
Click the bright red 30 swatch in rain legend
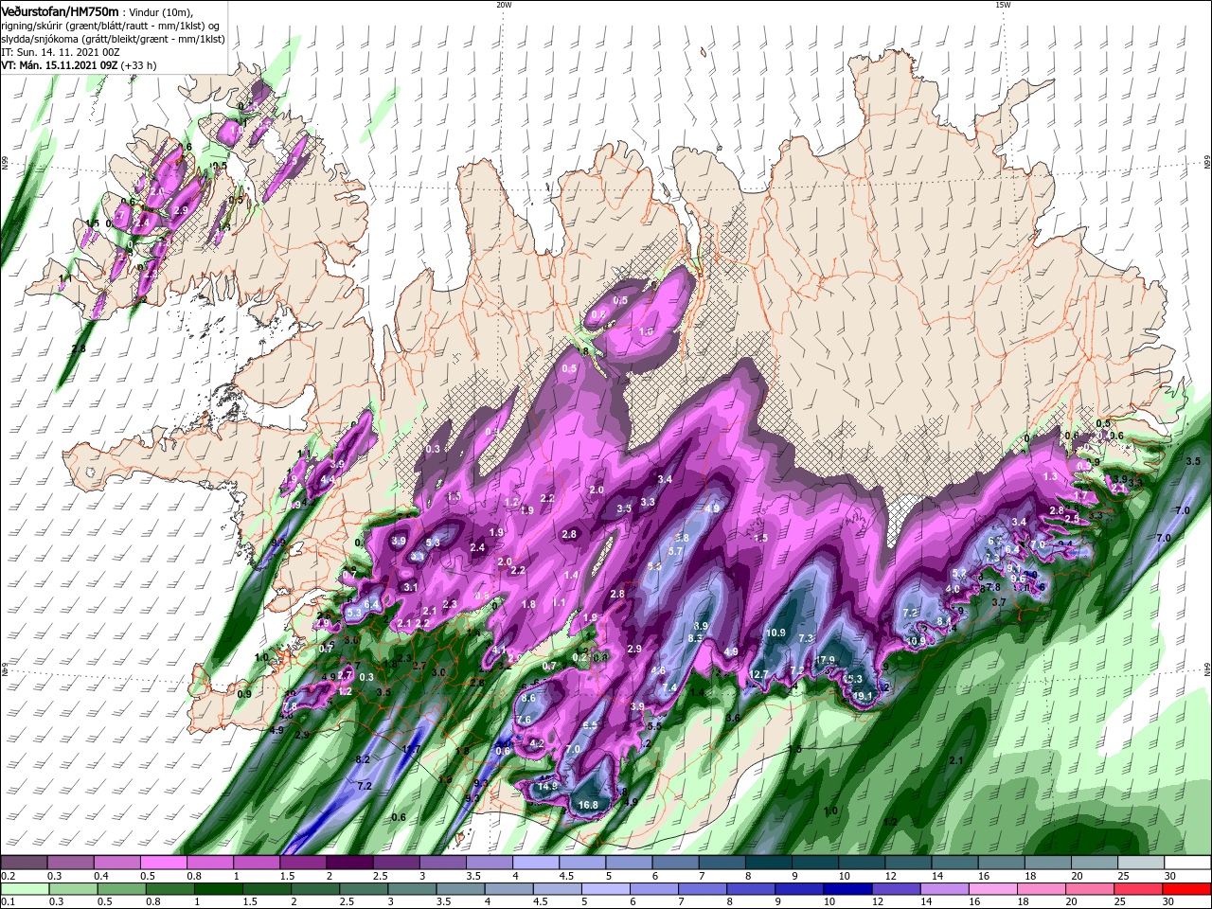[x=1187, y=889]
